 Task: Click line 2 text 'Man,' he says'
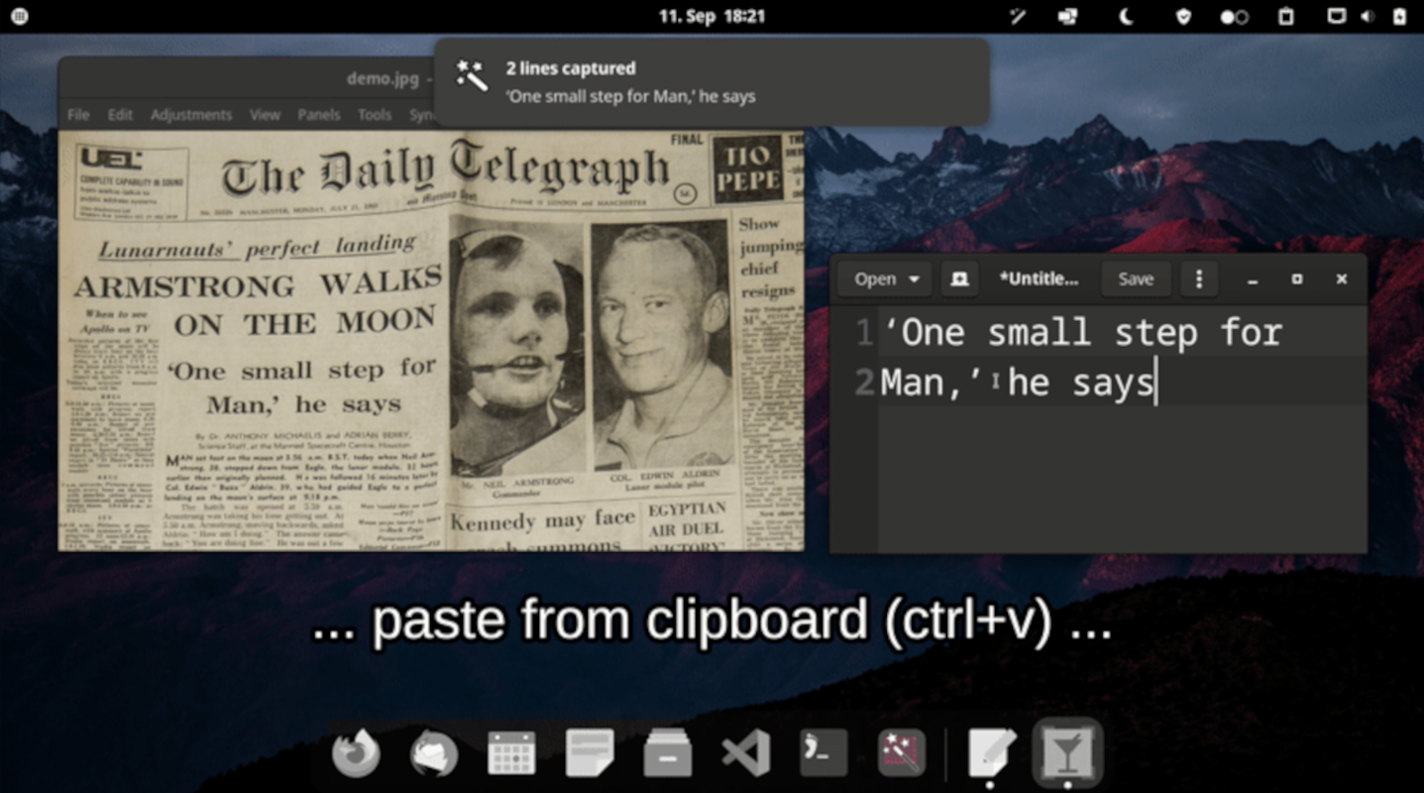[x=1018, y=382]
